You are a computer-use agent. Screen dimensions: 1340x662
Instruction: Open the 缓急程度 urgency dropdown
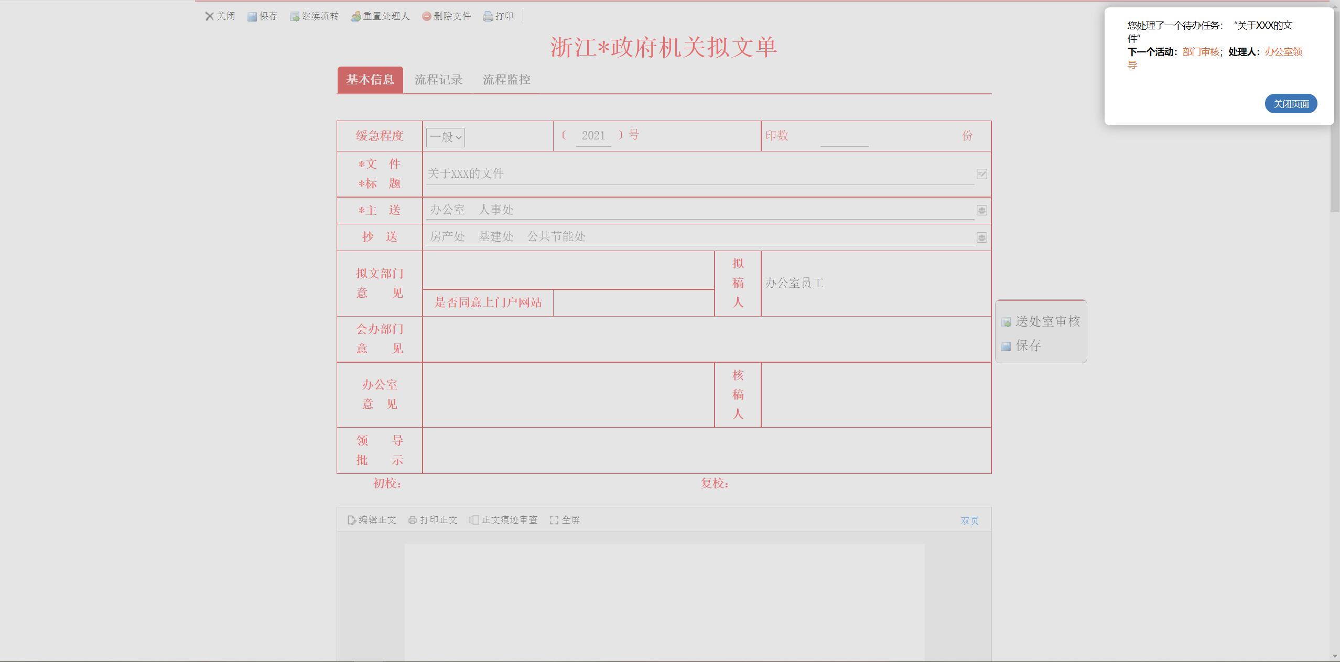(x=445, y=137)
